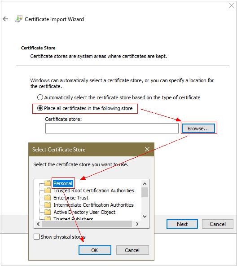The height and width of the screenshot is (266, 237).
Task: Click the Intermediate Certification Authorities folder icon
Action: click(x=48, y=205)
